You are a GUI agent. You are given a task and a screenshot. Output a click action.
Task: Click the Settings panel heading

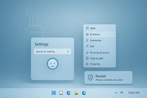pyautogui.click(x=41, y=44)
